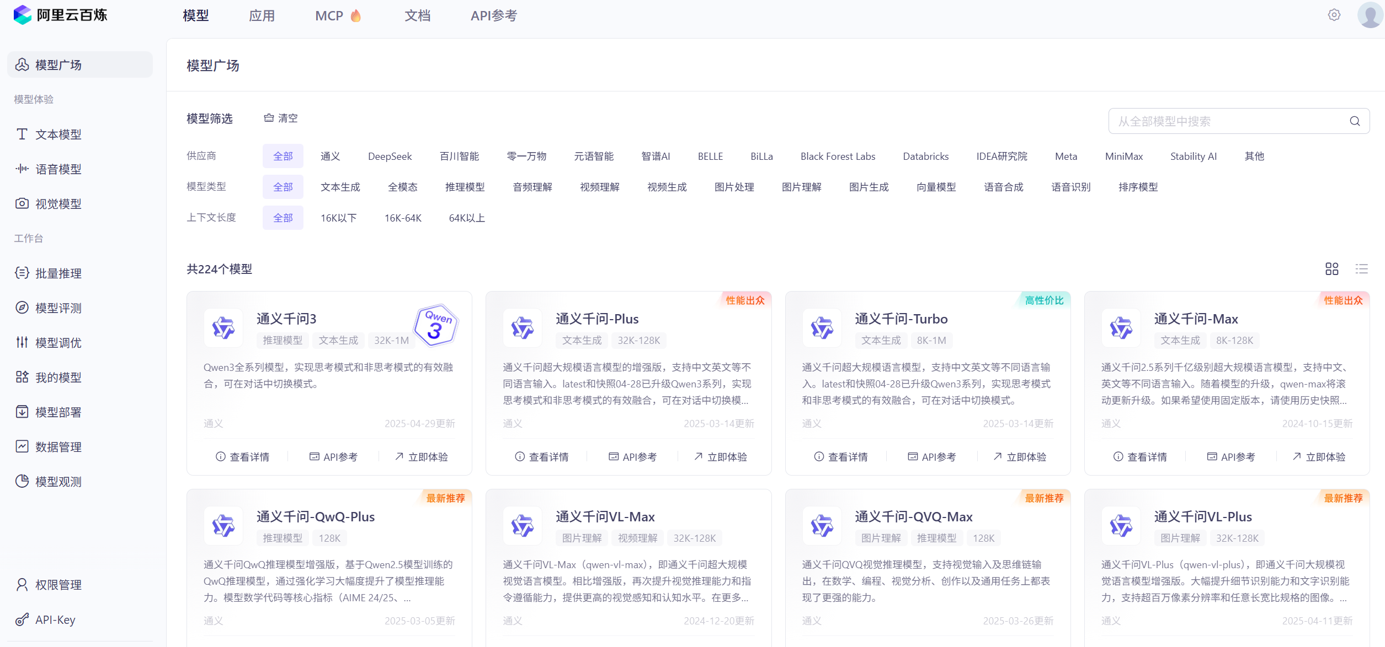Click the 高性价比 tag on 通义千问-Turbo
The width and height of the screenshot is (1385, 647).
click(x=1044, y=300)
